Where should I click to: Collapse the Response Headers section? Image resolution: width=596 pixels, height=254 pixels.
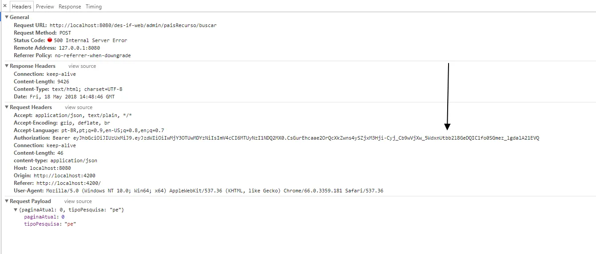click(7, 66)
